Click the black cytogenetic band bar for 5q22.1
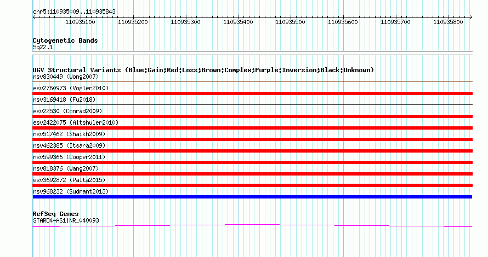Viewport: 488px width, 257px height. point(252,53)
